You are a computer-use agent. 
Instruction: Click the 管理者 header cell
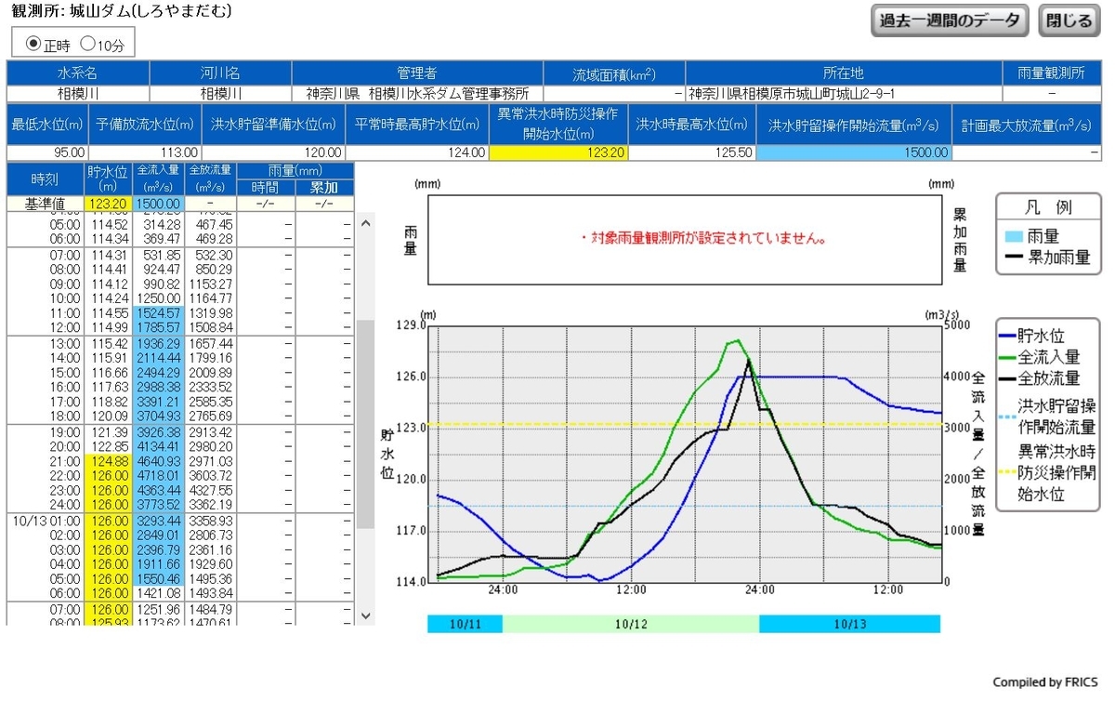click(x=417, y=73)
